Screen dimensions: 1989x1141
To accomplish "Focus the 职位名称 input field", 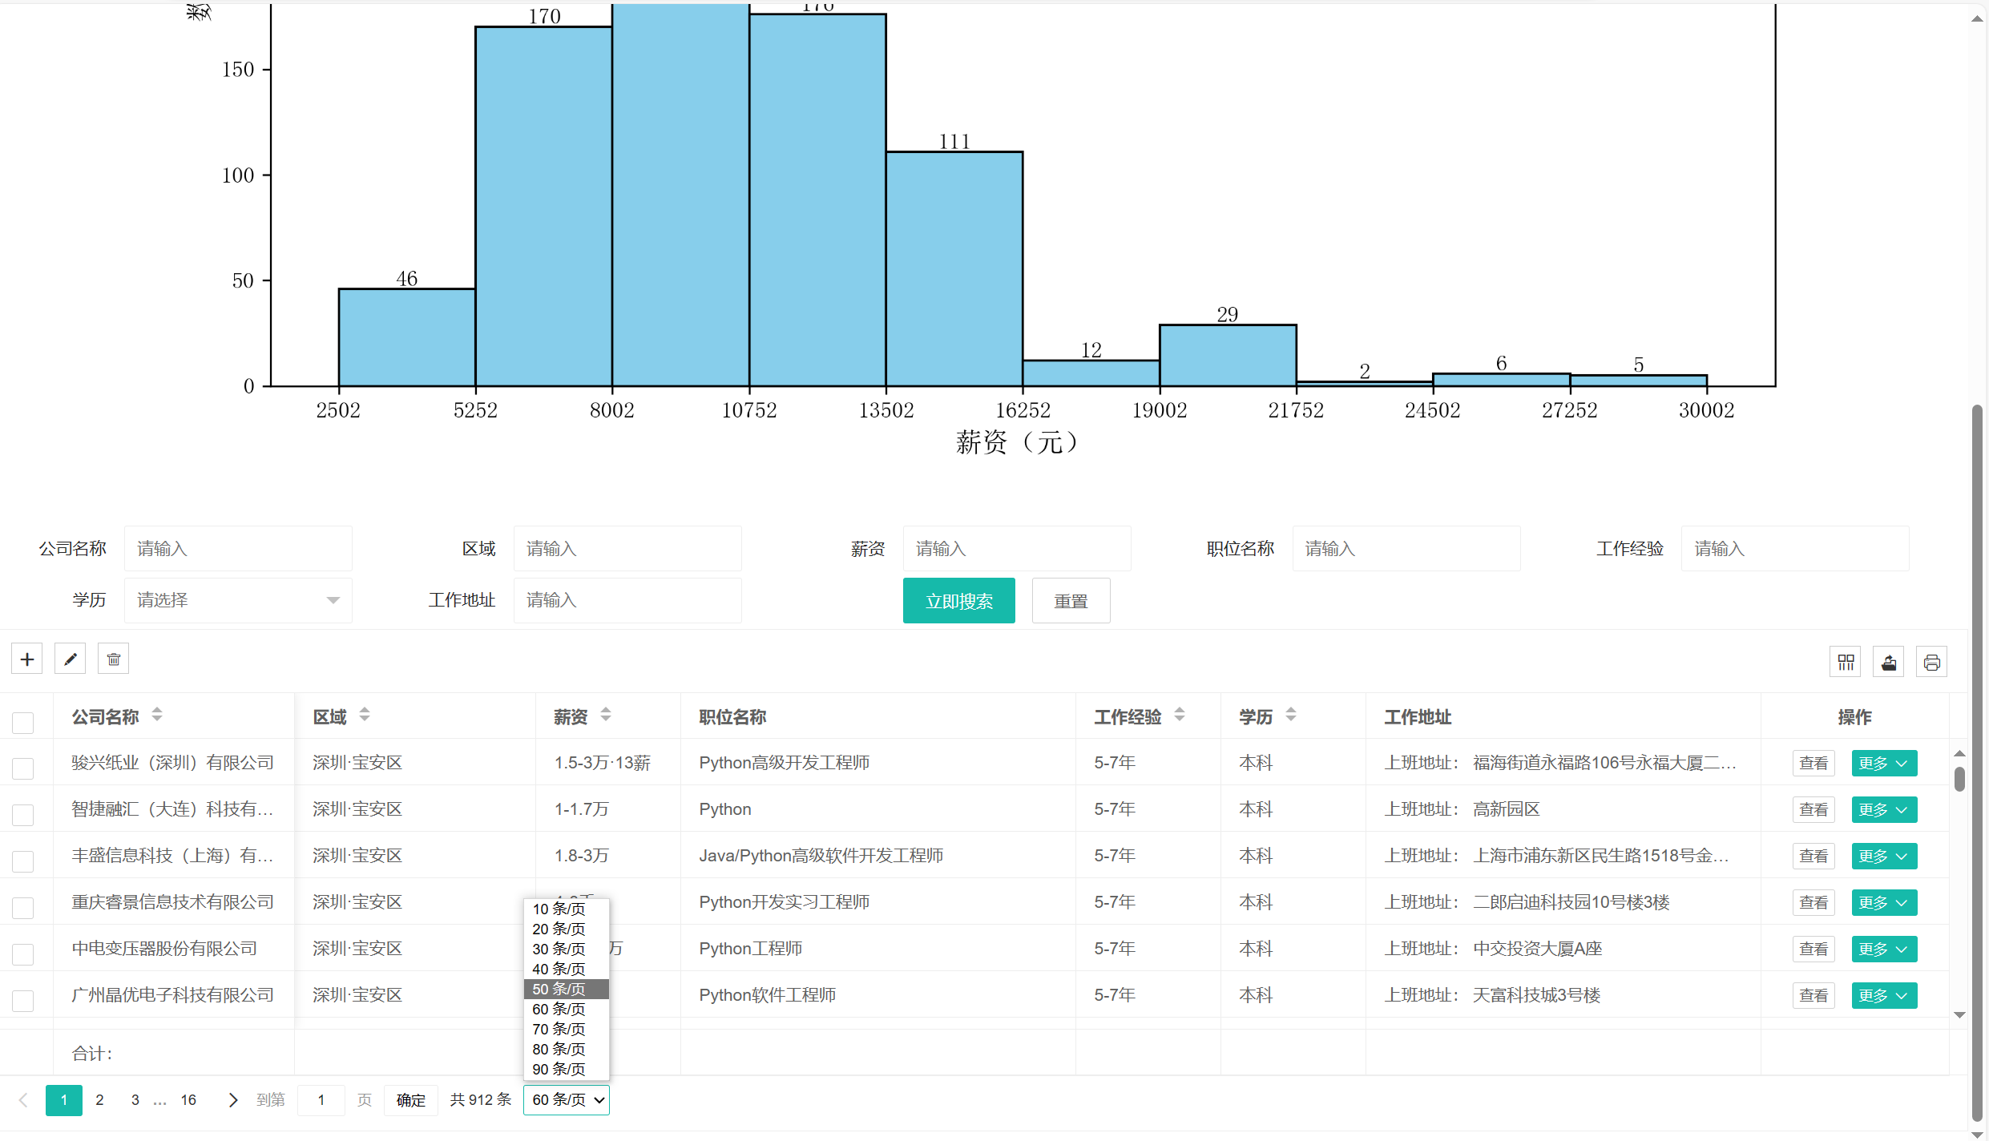I will [x=1406, y=549].
